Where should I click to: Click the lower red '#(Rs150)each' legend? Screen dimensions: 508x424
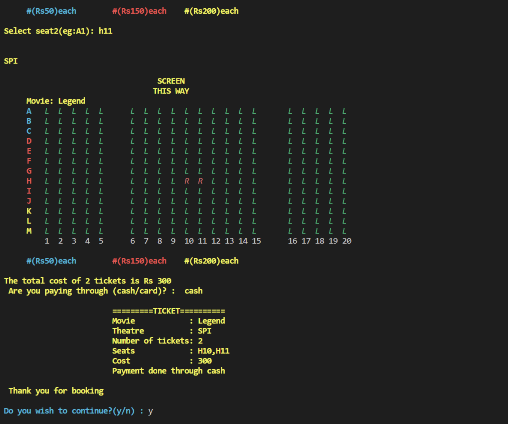(139, 261)
